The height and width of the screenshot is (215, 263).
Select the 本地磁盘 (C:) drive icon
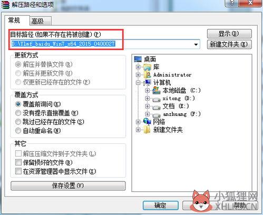coord(157,90)
